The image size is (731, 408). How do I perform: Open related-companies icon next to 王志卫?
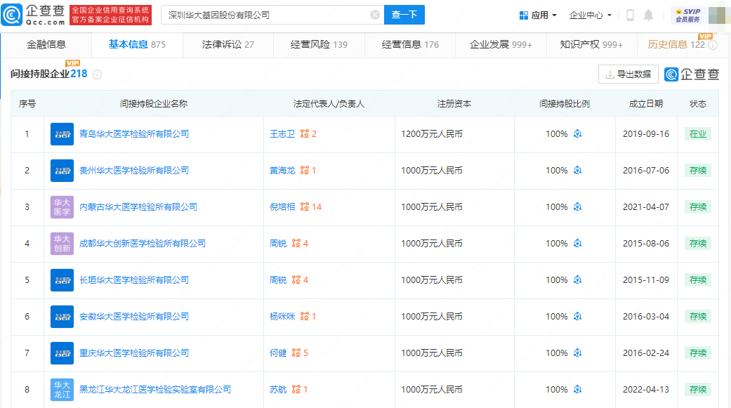(305, 134)
